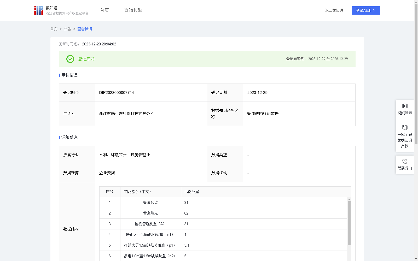
Task: Click the 数据结构 row label
Action: (x=71, y=229)
